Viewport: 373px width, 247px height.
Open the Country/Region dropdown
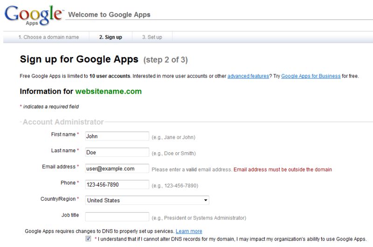[x=147, y=200]
